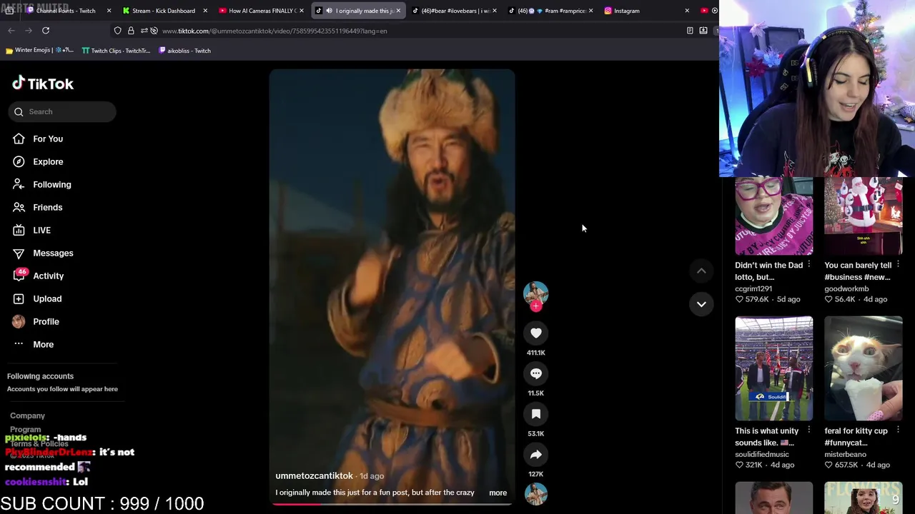Seek on the video progress bar
The width and height of the screenshot is (915, 514).
(x=392, y=503)
